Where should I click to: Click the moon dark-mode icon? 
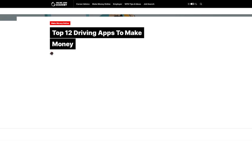coord(196,4)
